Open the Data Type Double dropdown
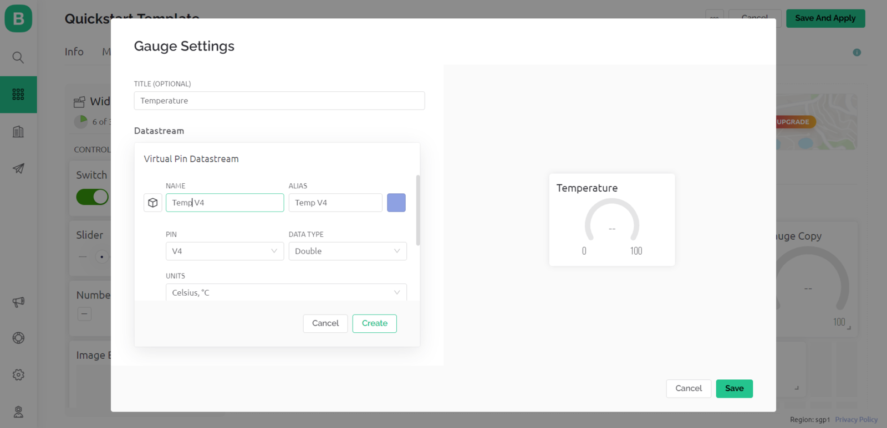Image resolution: width=887 pixels, height=428 pixels. 348,251
